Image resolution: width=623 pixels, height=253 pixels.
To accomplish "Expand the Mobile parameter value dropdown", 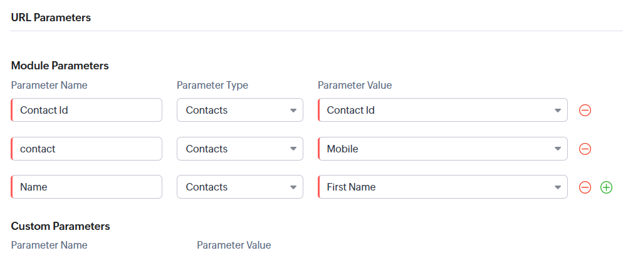I will 442,149.
